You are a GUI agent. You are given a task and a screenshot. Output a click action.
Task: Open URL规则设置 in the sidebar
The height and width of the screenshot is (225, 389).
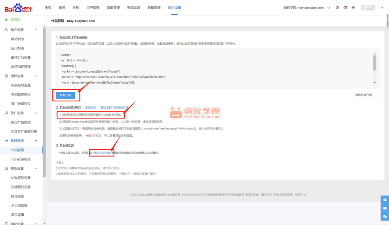point(21,178)
